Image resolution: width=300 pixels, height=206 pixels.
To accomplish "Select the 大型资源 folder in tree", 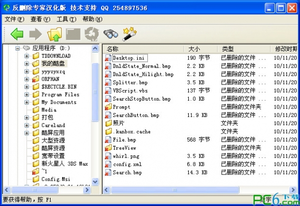I will (x=53, y=140).
